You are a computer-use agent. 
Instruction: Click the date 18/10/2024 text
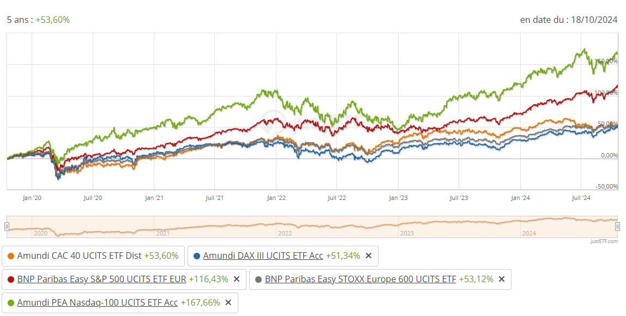594,20
